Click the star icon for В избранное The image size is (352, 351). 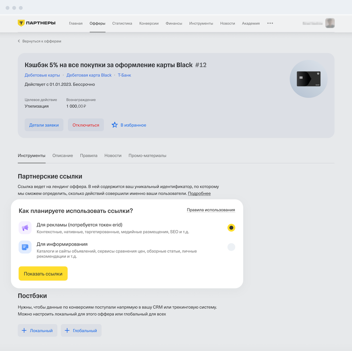(x=114, y=125)
